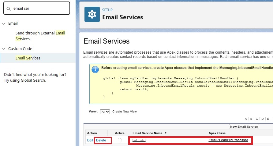The width and height of the screenshot is (273, 146).
Task: Filter list by letter A
Action: [246, 119]
